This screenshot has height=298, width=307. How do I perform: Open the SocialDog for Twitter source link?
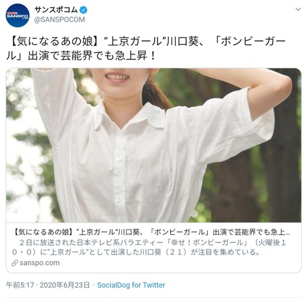[x=131, y=285]
